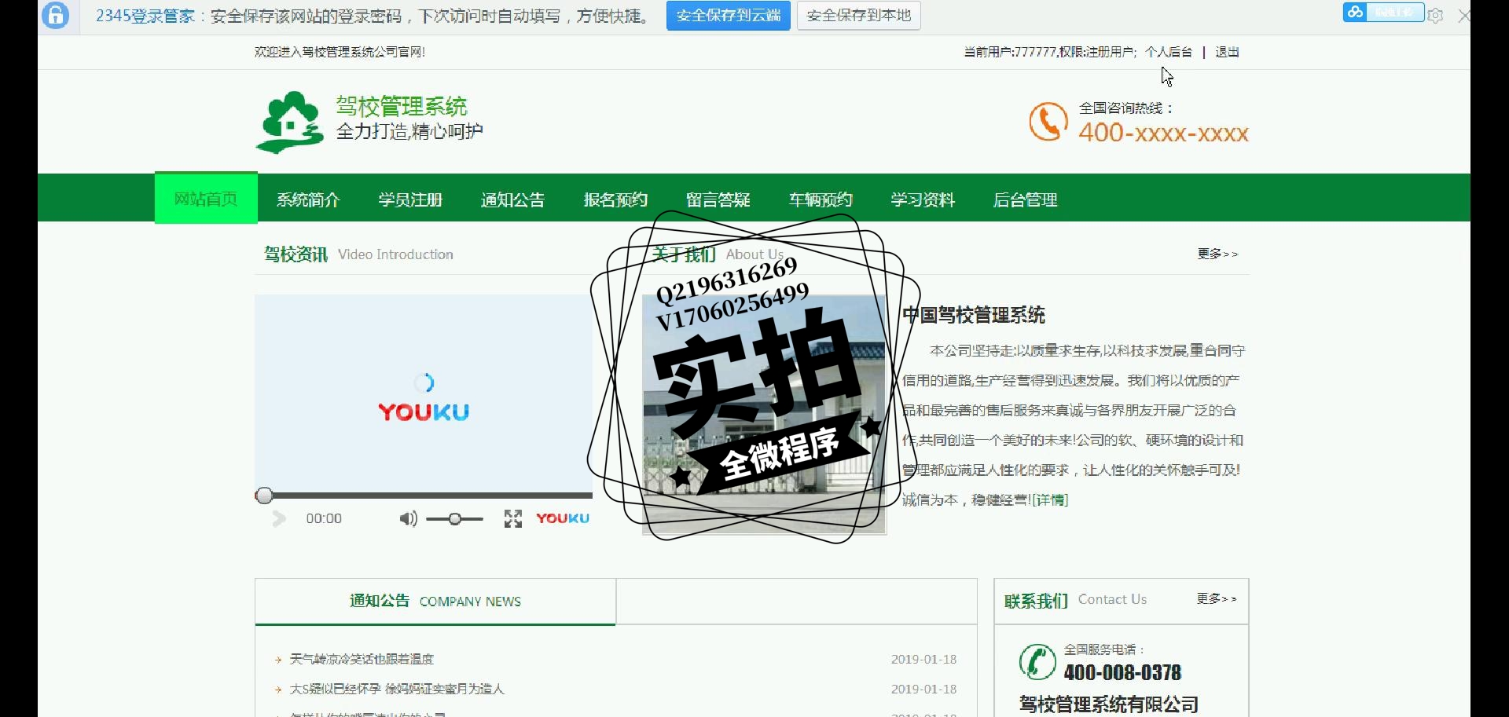
Task: Click the 驾校管理系统 logo title text
Action: pos(402,106)
